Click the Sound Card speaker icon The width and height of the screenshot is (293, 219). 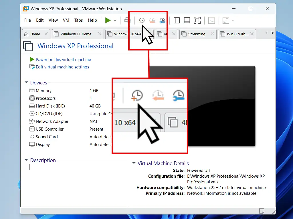(x=32, y=137)
